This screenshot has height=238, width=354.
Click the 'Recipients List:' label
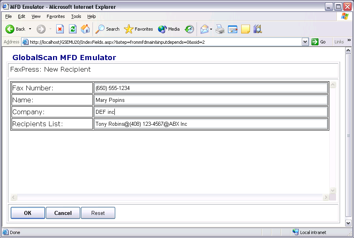coord(37,124)
